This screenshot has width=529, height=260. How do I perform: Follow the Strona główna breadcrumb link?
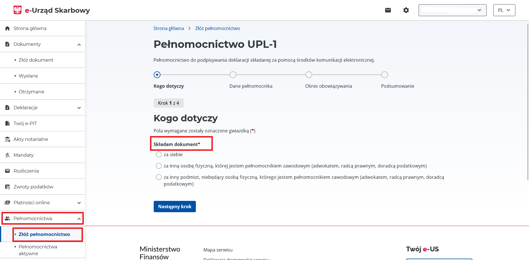(169, 28)
